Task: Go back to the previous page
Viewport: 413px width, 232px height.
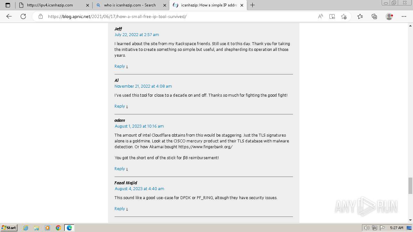Action: (9, 16)
